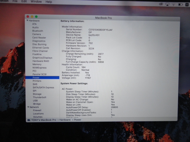Click the Battery Information heading
Image resolution: width=190 pixels, height=142 pixels.
(72, 21)
